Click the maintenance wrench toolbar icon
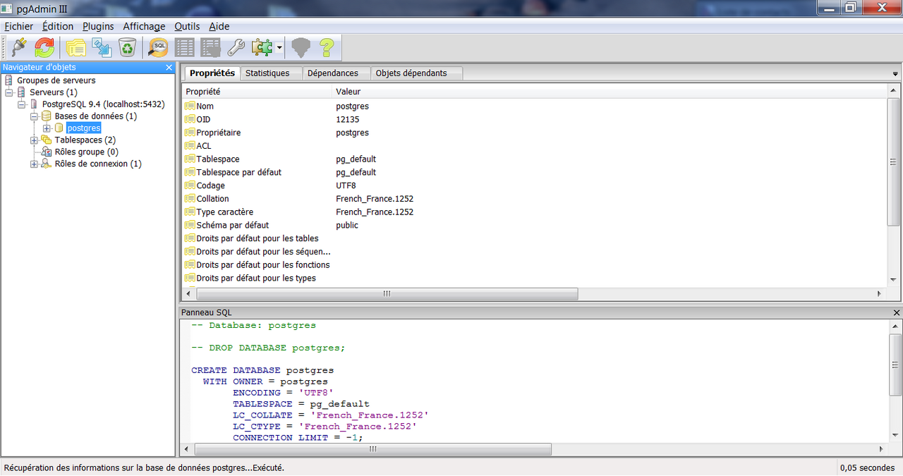The image size is (903, 476). (236, 47)
